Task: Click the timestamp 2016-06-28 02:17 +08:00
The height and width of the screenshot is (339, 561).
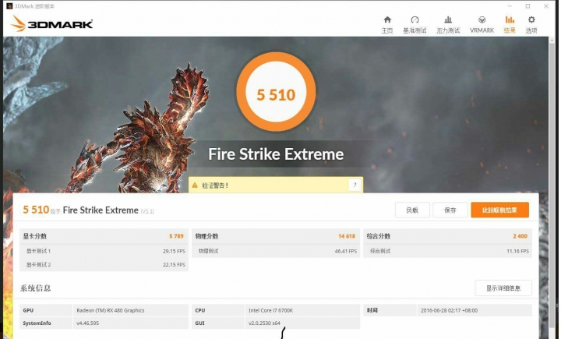Action: click(449, 310)
